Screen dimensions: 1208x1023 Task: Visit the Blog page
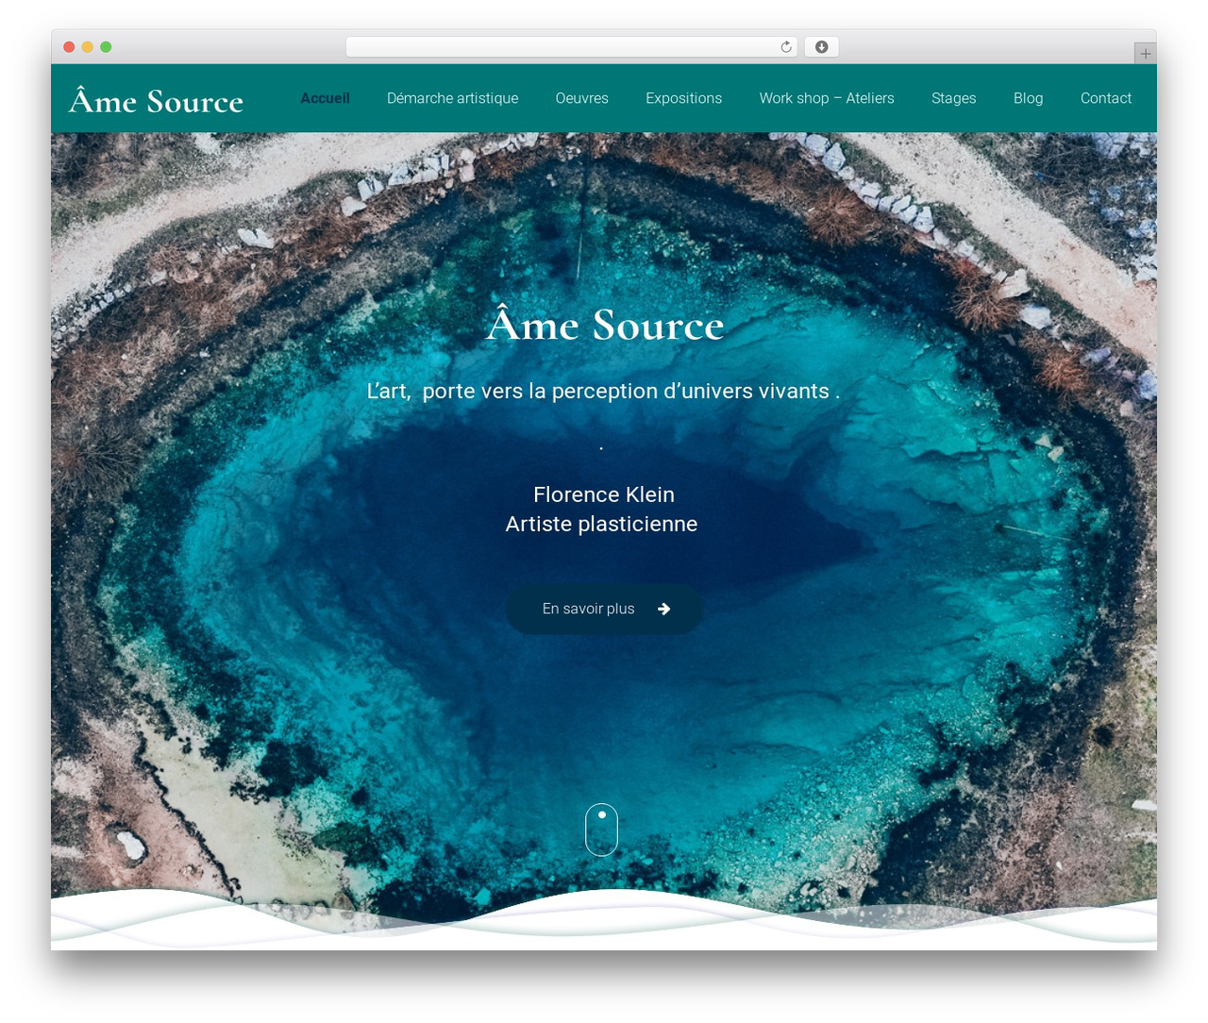(1028, 98)
